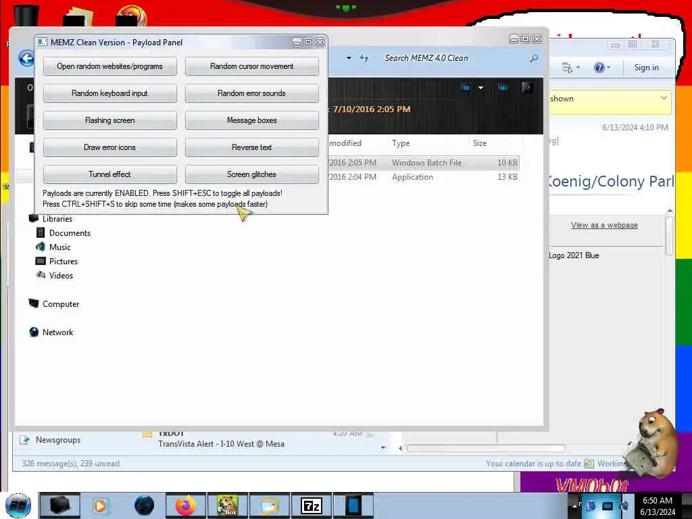
Task: Start Open random websites/programs payload
Action: point(110,66)
